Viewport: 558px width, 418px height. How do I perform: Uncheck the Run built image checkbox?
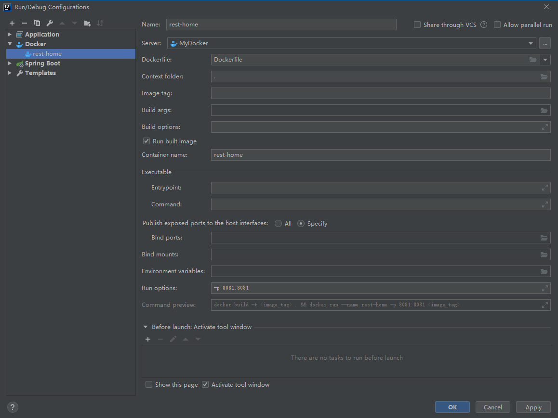tap(146, 141)
